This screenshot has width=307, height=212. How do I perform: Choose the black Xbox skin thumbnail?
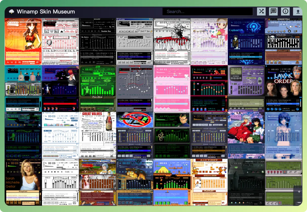[x=246, y=182]
